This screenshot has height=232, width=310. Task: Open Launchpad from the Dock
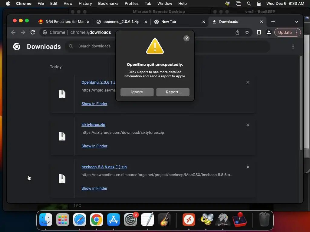[63, 220]
